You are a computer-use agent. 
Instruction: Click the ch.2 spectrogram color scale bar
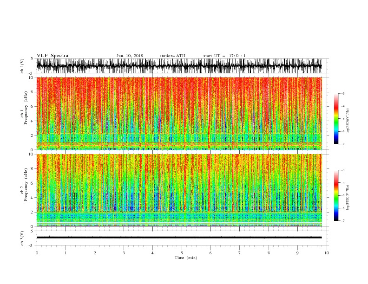[x=336, y=195]
